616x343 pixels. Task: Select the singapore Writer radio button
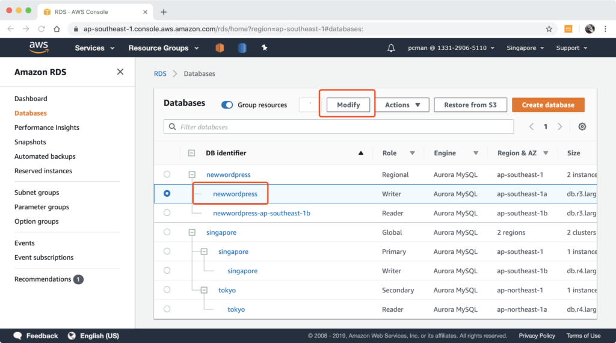[x=167, y=270]
